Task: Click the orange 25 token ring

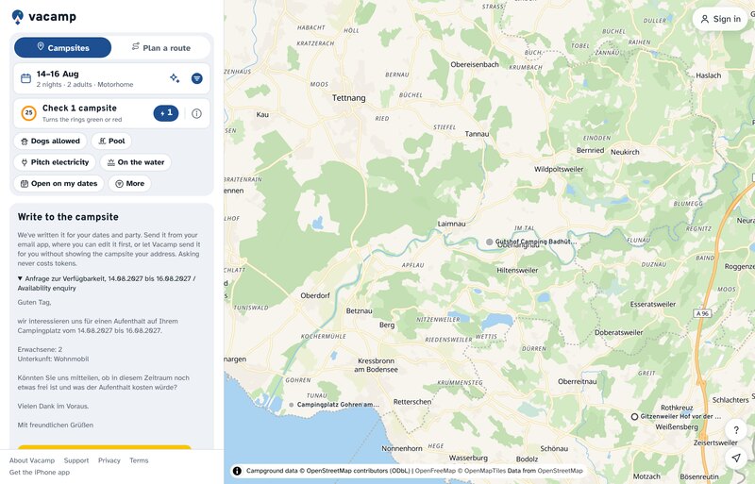Action: (29, 113)
